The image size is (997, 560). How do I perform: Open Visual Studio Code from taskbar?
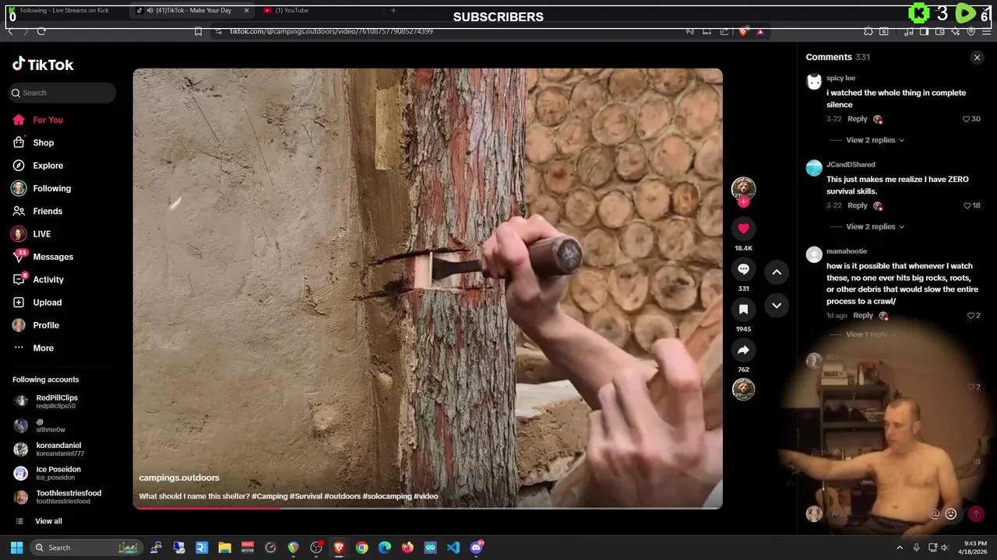[x=453, y=548]
